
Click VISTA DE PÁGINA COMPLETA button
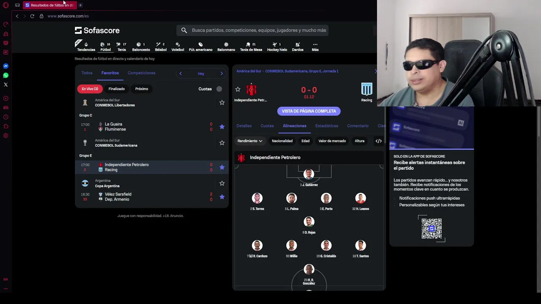pyautogui.click(x=309, y=111)
